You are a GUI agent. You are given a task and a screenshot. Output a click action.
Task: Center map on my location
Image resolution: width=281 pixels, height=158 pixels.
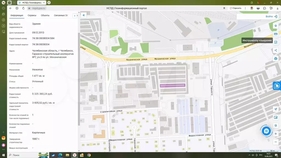[x=276, y=109]
